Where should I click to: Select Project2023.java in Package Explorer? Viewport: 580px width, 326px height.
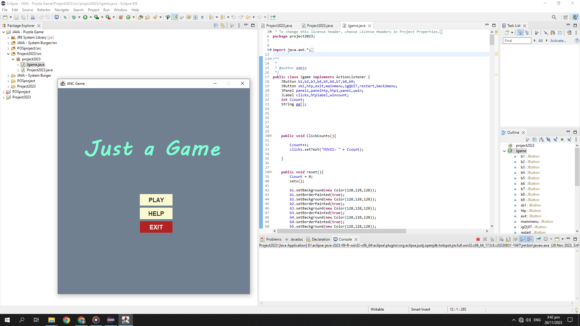click(40, 70)
